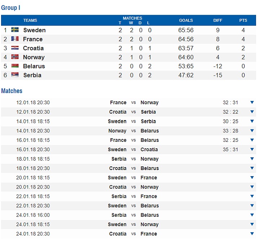Select Belarus team name in standings

[34, 66]
